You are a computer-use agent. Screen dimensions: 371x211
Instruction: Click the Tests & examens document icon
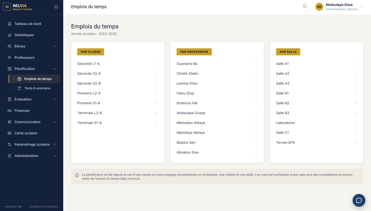click(19, 88)
